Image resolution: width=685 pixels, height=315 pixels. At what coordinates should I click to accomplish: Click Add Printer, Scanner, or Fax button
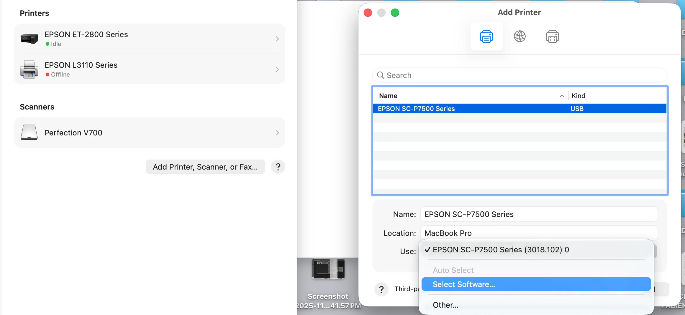click(205, 167)
